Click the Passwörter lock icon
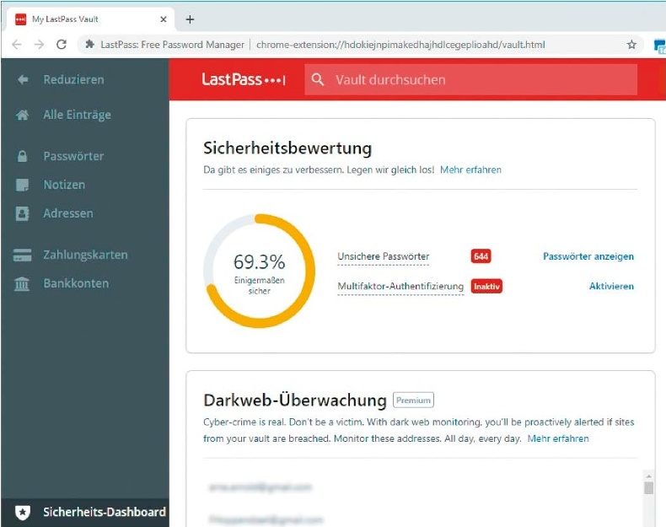The image size is (666, 527). 22,156
